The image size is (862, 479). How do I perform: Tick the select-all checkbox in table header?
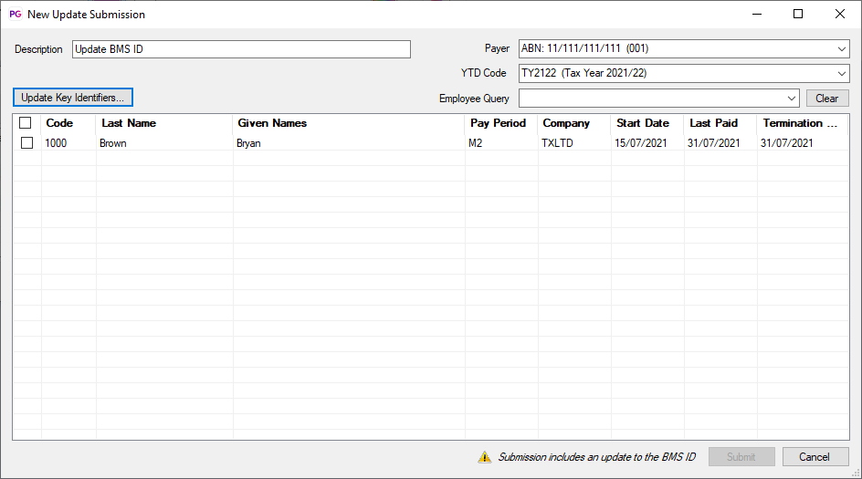26,123
